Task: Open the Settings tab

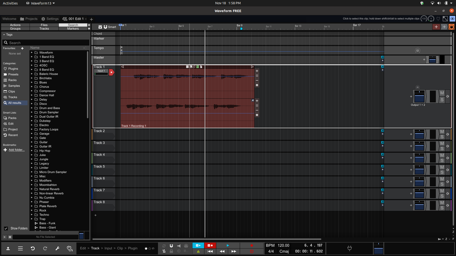Action: point(50,19)
